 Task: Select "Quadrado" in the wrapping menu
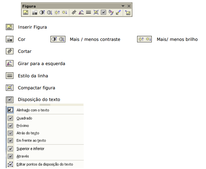click(24, 118)
